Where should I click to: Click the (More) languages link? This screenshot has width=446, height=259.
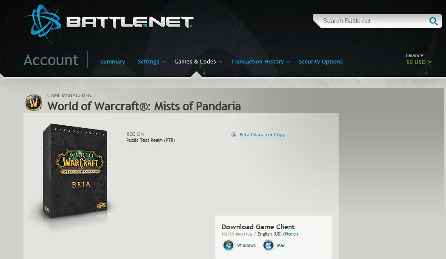[290, 234]
